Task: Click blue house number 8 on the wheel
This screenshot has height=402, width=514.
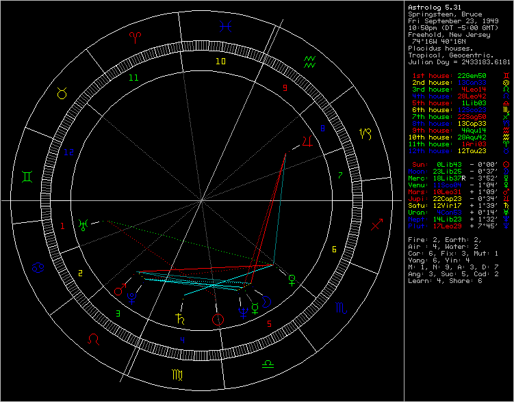Action: pyautogui.click(x=322, y=129)
